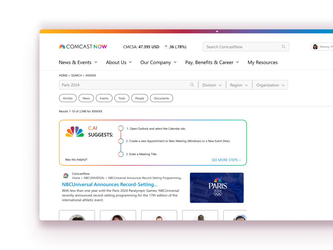Screen dimensions: 333x250
Task: Click the stock up-arrow indicator
Action: (166, 47)
